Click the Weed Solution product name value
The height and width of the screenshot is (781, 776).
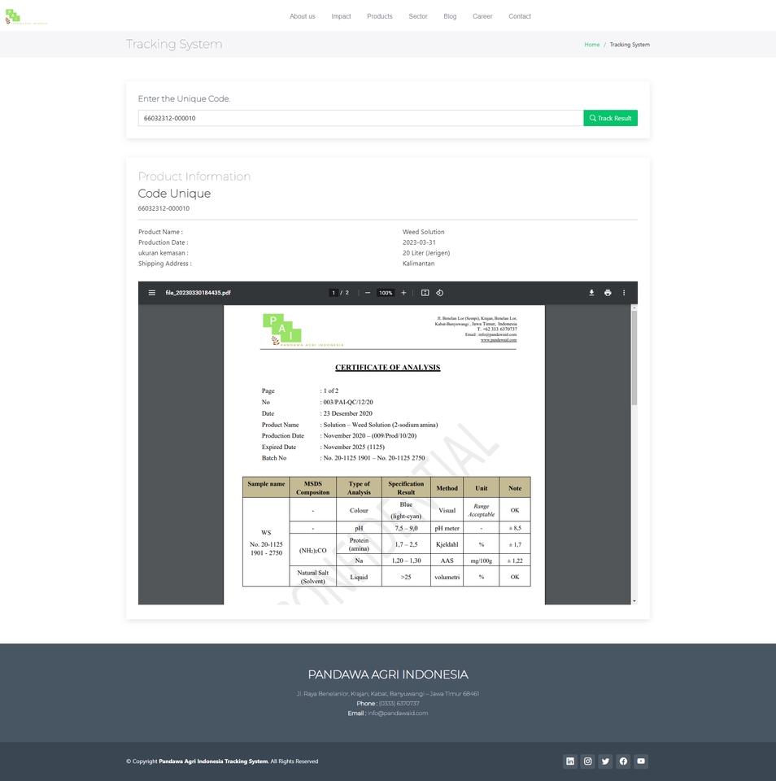pyautogui.click(x=423, y=232)
